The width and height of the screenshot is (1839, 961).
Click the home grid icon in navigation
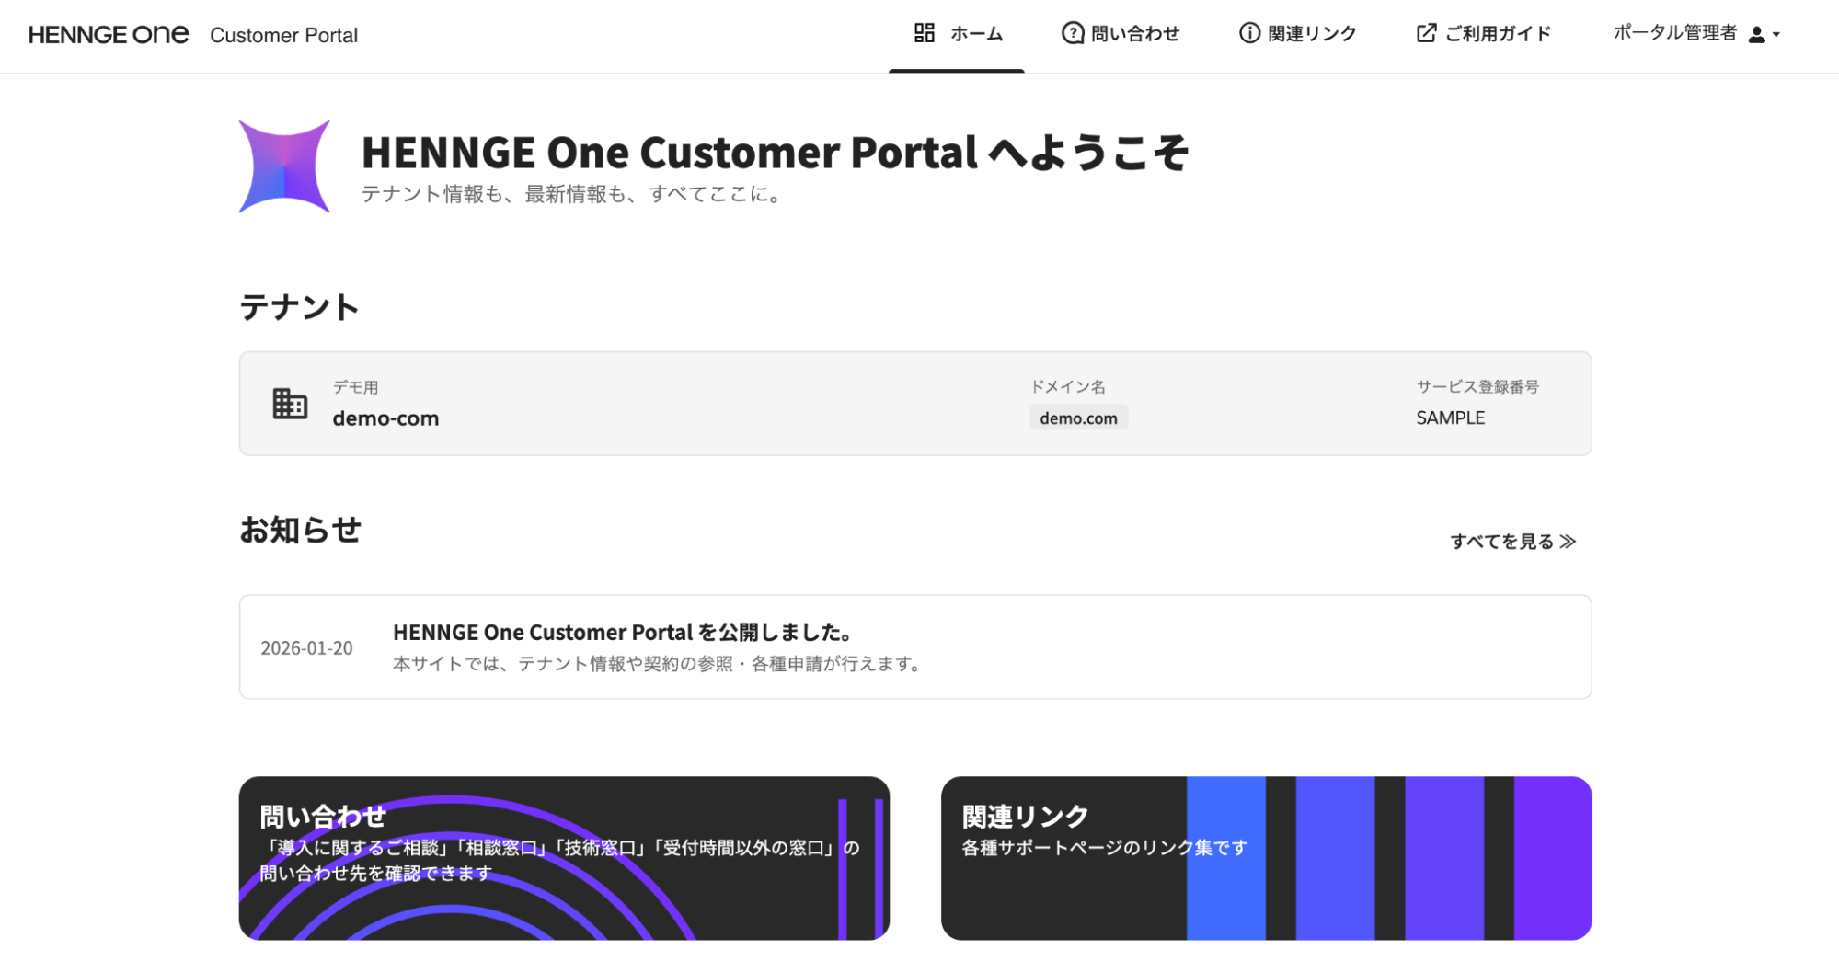coord(925,33)
